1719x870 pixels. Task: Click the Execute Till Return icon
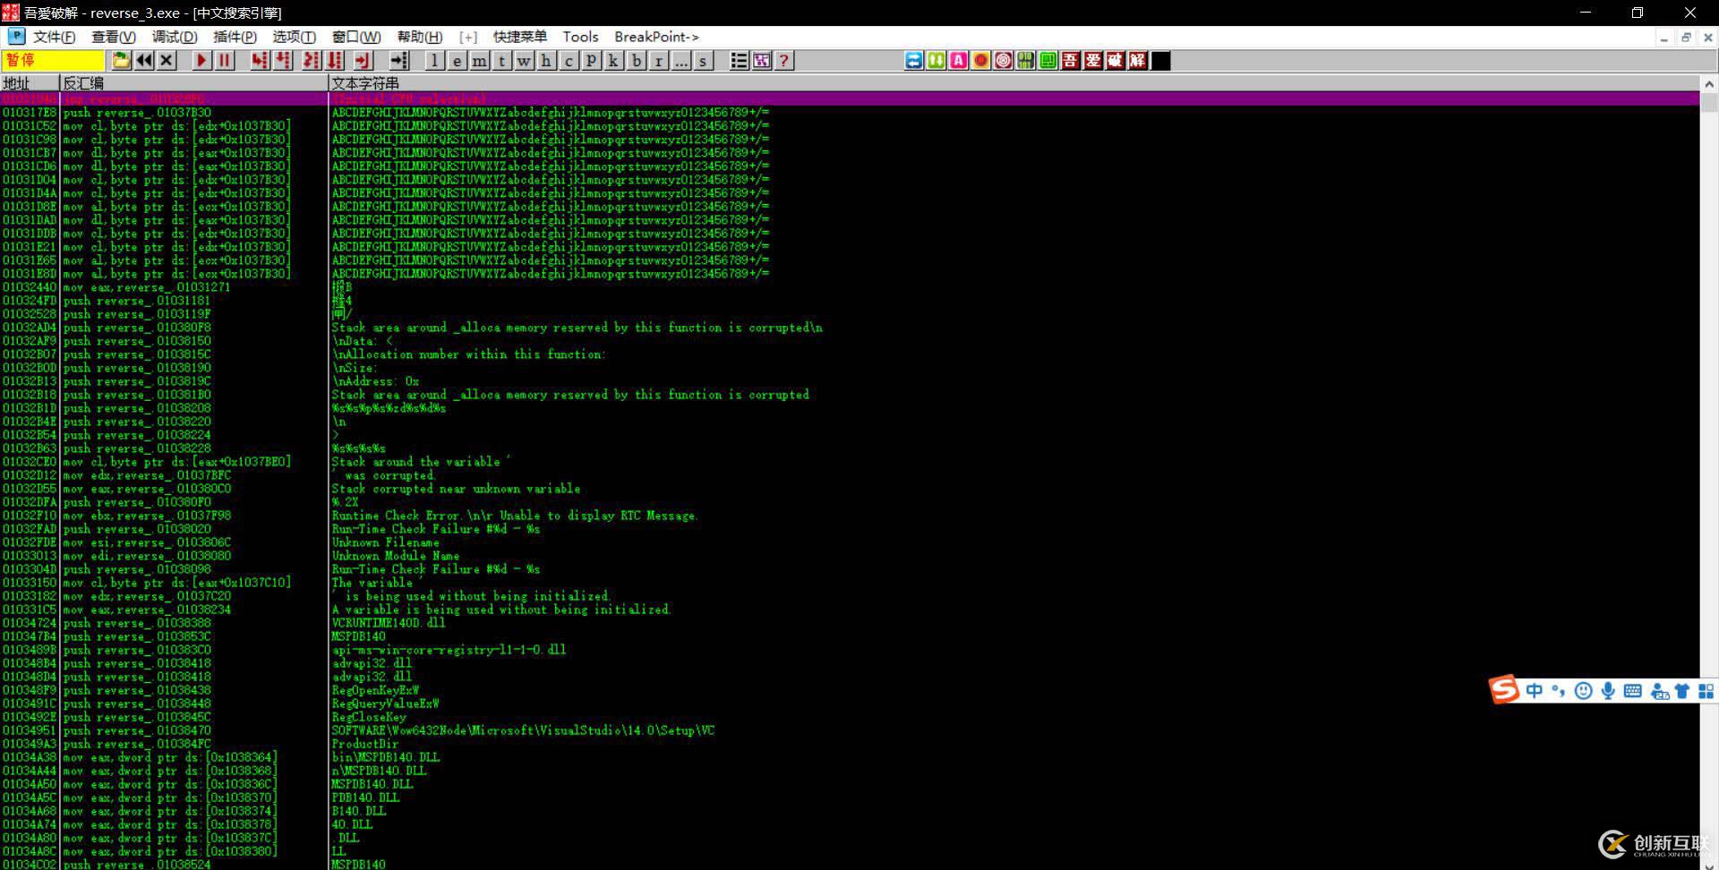click(x=363, y=60)
